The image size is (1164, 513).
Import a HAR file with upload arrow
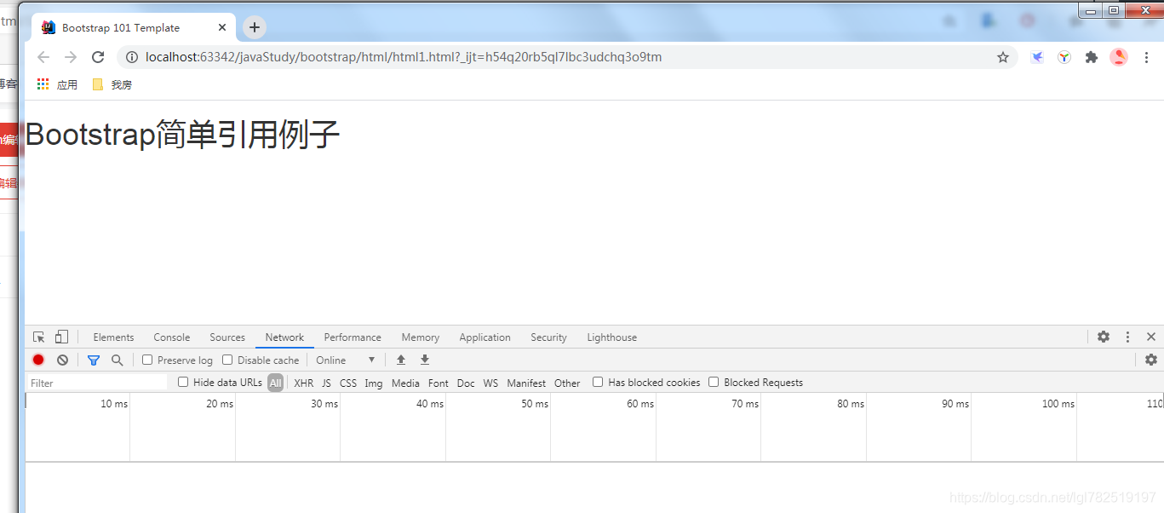click(x=401, y=360)
